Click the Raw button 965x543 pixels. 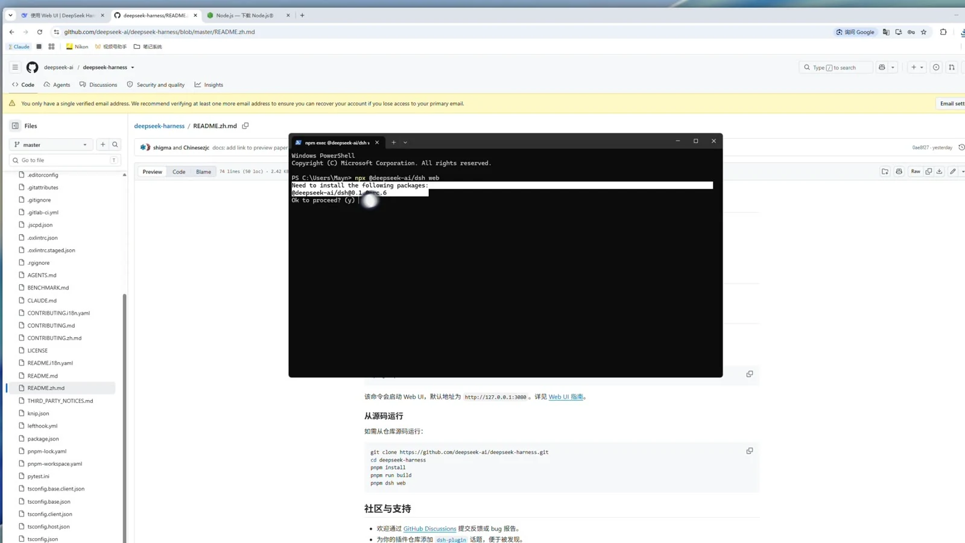point(916,171)
